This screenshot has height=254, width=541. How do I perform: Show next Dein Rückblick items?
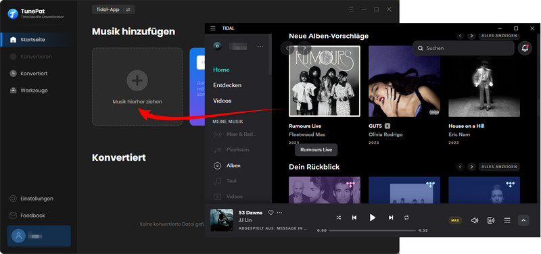tap(471, 167)
